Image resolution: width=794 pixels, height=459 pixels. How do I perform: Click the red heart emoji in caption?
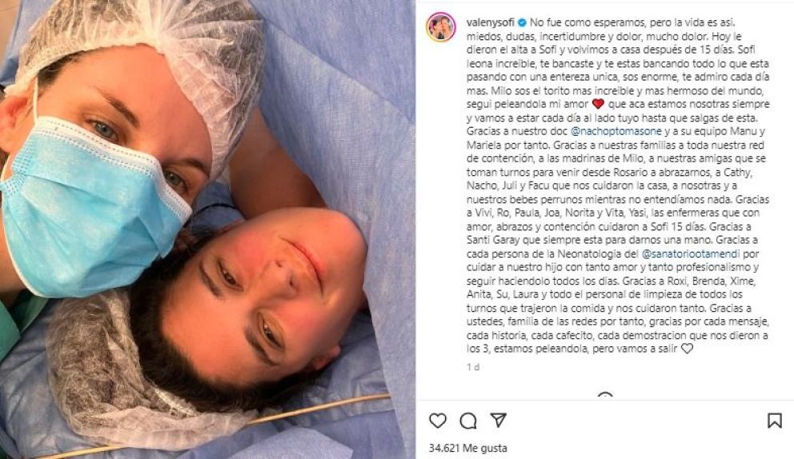598,104
